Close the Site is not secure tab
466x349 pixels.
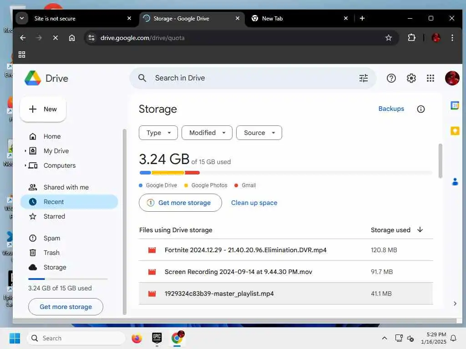[129, 18]
